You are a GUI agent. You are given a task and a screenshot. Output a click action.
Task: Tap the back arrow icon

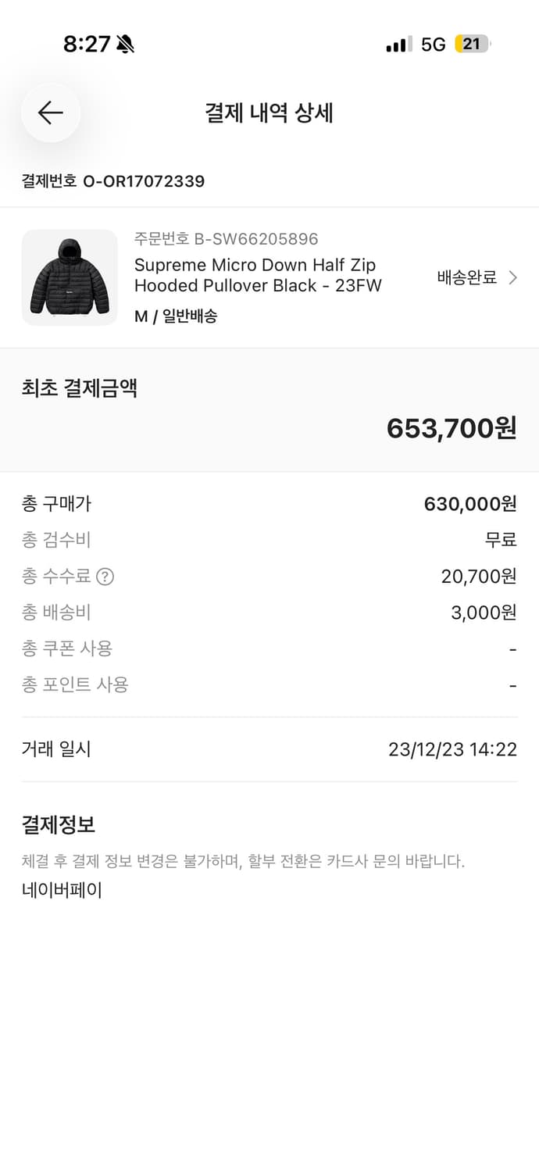(50, 113)
